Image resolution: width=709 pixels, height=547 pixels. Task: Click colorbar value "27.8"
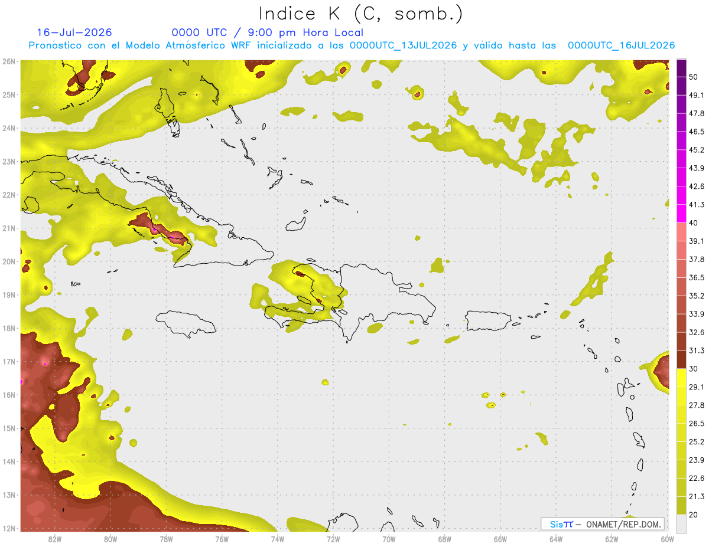tap(697, 405)
